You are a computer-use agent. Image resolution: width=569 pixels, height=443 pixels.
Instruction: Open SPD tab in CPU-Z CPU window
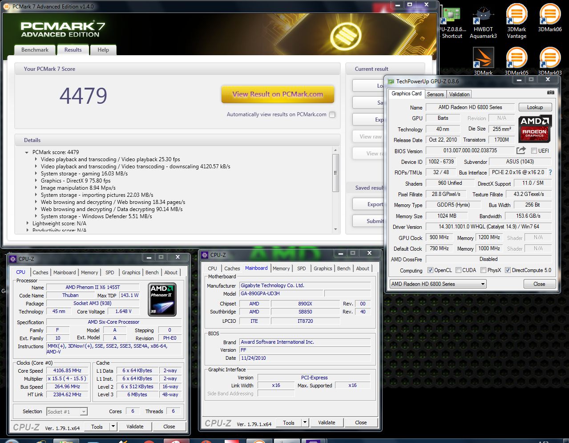[110, 272]
